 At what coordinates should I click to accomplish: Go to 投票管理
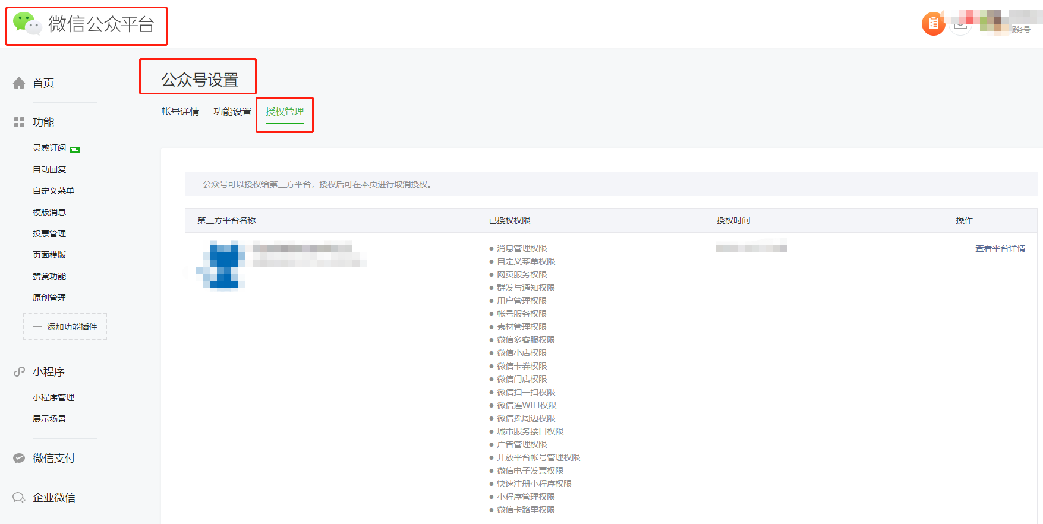pos(49,233)
